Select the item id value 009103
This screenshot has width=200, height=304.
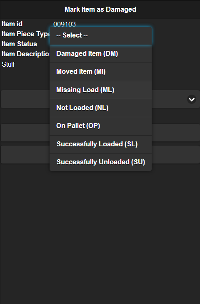(65, 24)
